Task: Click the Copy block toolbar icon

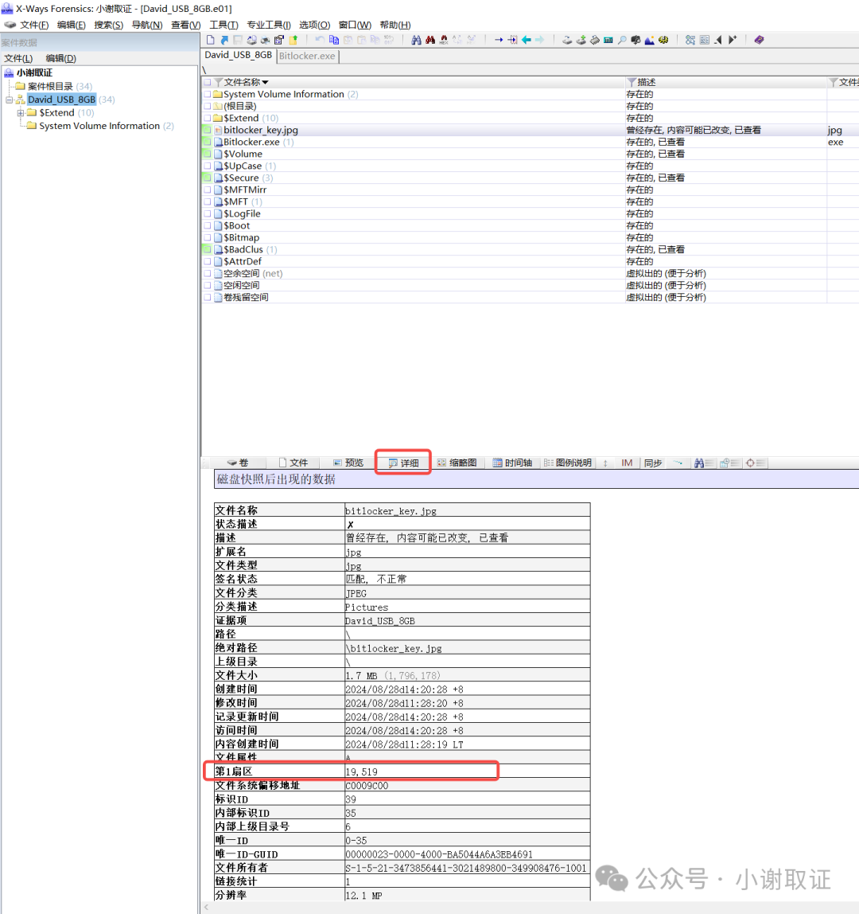Action: (334, 40)
